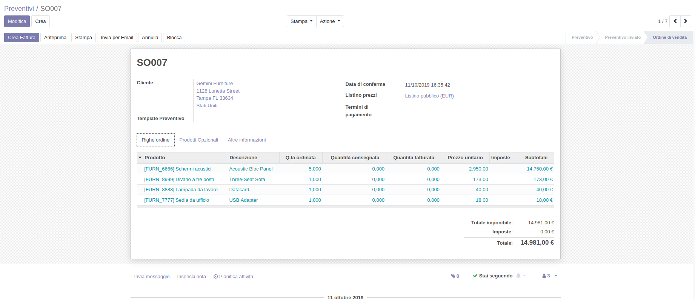
Task: Cancel the order with Annulla
Action: click(x=150, y=38)
